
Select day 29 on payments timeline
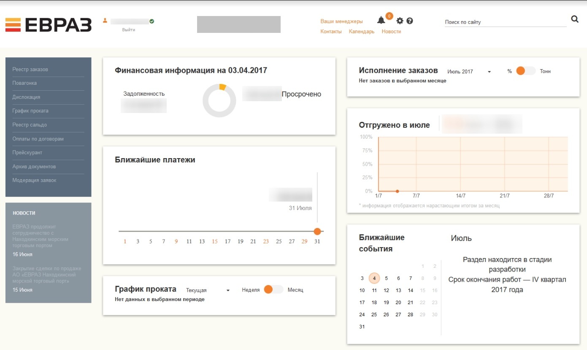coord(304,242)
